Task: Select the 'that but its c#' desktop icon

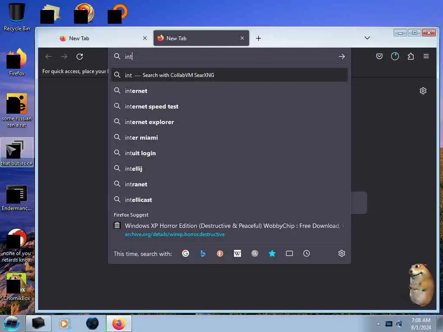Action: [17, 153]
